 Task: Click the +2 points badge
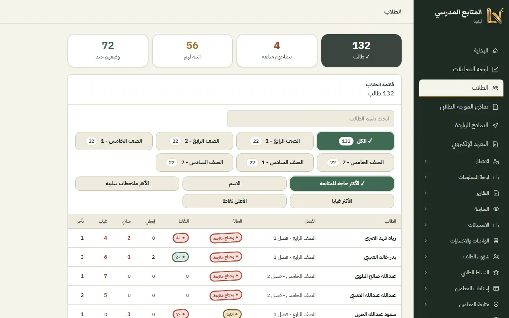coord(181,257)
